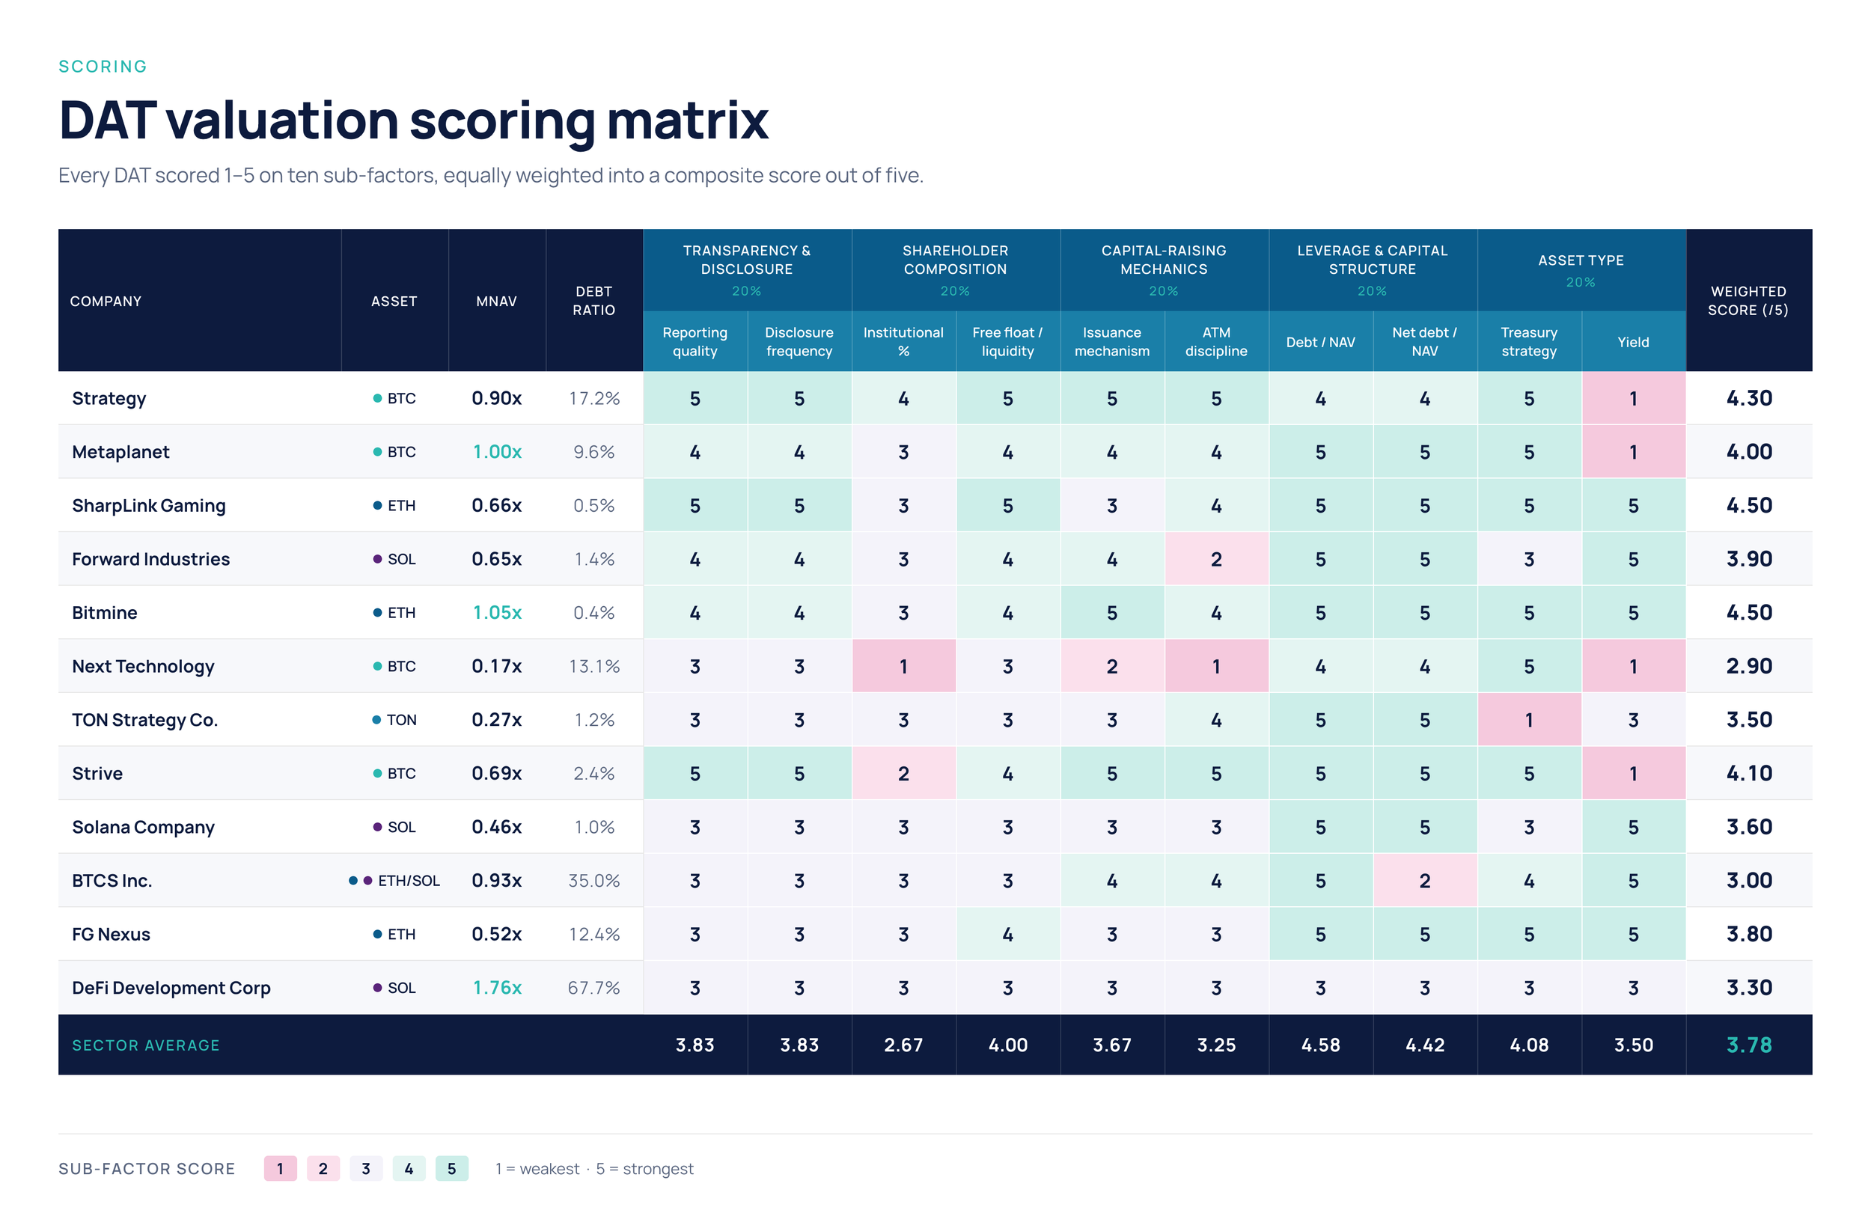Click Bitmine company name
This screenshot has width=1871, height=1228.
point(105,612)
